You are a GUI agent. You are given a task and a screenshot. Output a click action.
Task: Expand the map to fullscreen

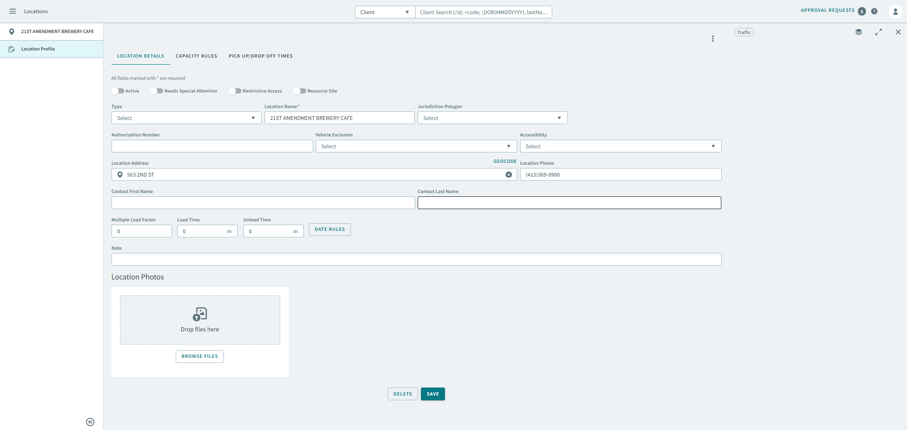(x=878, y=32)
